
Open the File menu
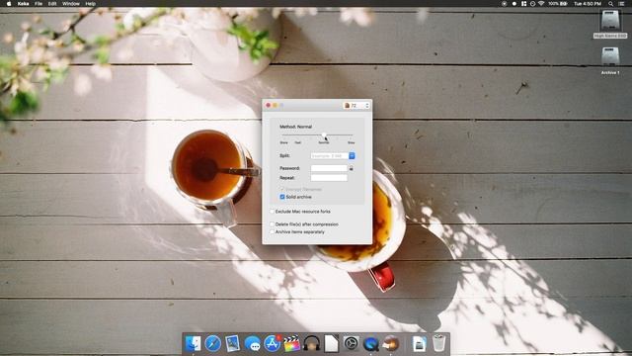pos(39,4)
